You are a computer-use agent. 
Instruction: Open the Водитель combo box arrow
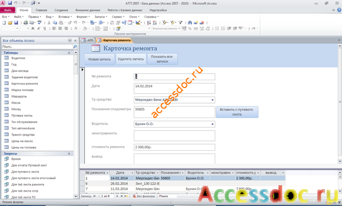(x=213, y=124)
